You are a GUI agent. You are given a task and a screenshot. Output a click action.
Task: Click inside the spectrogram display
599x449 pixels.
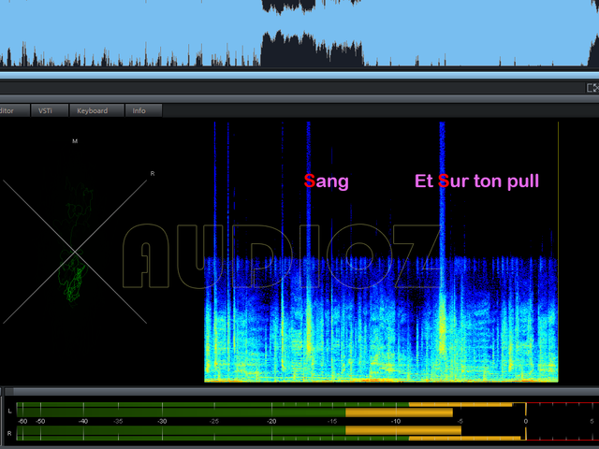tap(381, 252)
